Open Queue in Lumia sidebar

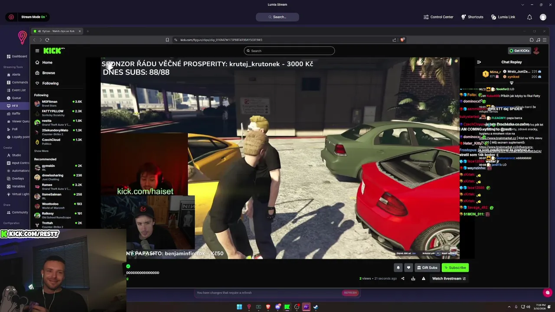tap(13, 98)
